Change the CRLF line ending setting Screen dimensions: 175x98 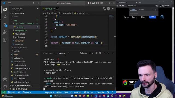tap(66, 92)
